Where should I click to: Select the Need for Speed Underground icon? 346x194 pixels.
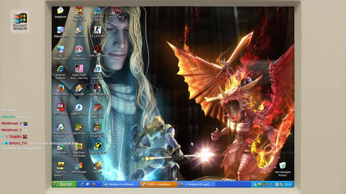coord(98,111)
